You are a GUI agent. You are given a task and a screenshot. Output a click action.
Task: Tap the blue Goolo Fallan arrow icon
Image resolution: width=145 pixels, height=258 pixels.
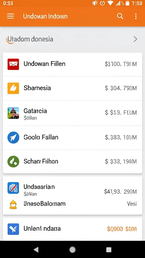tap(13, 137)
